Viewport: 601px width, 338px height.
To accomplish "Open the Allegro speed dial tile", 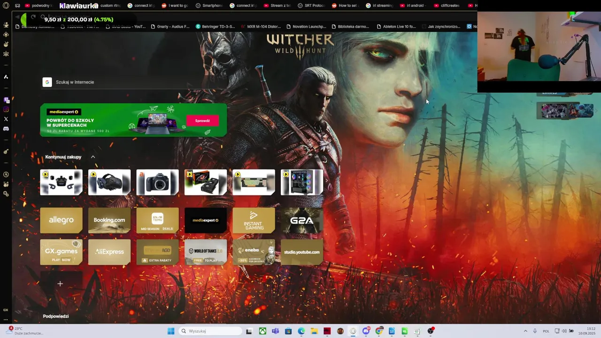I will click(x=61, y=220).
